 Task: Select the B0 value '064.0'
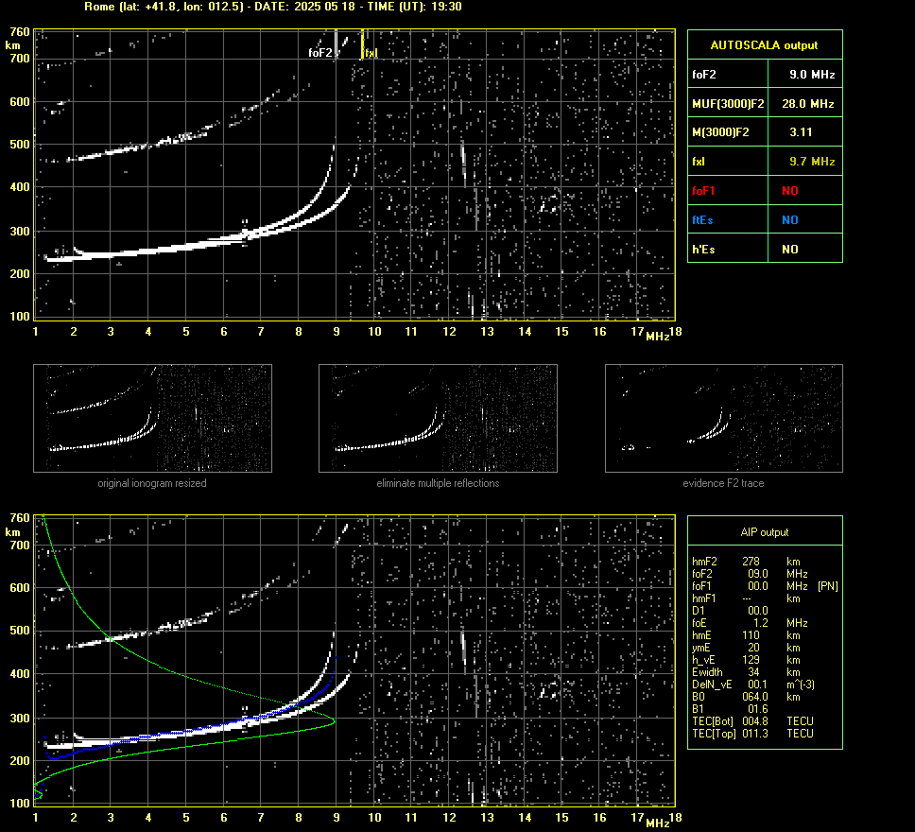coord(754,696)
